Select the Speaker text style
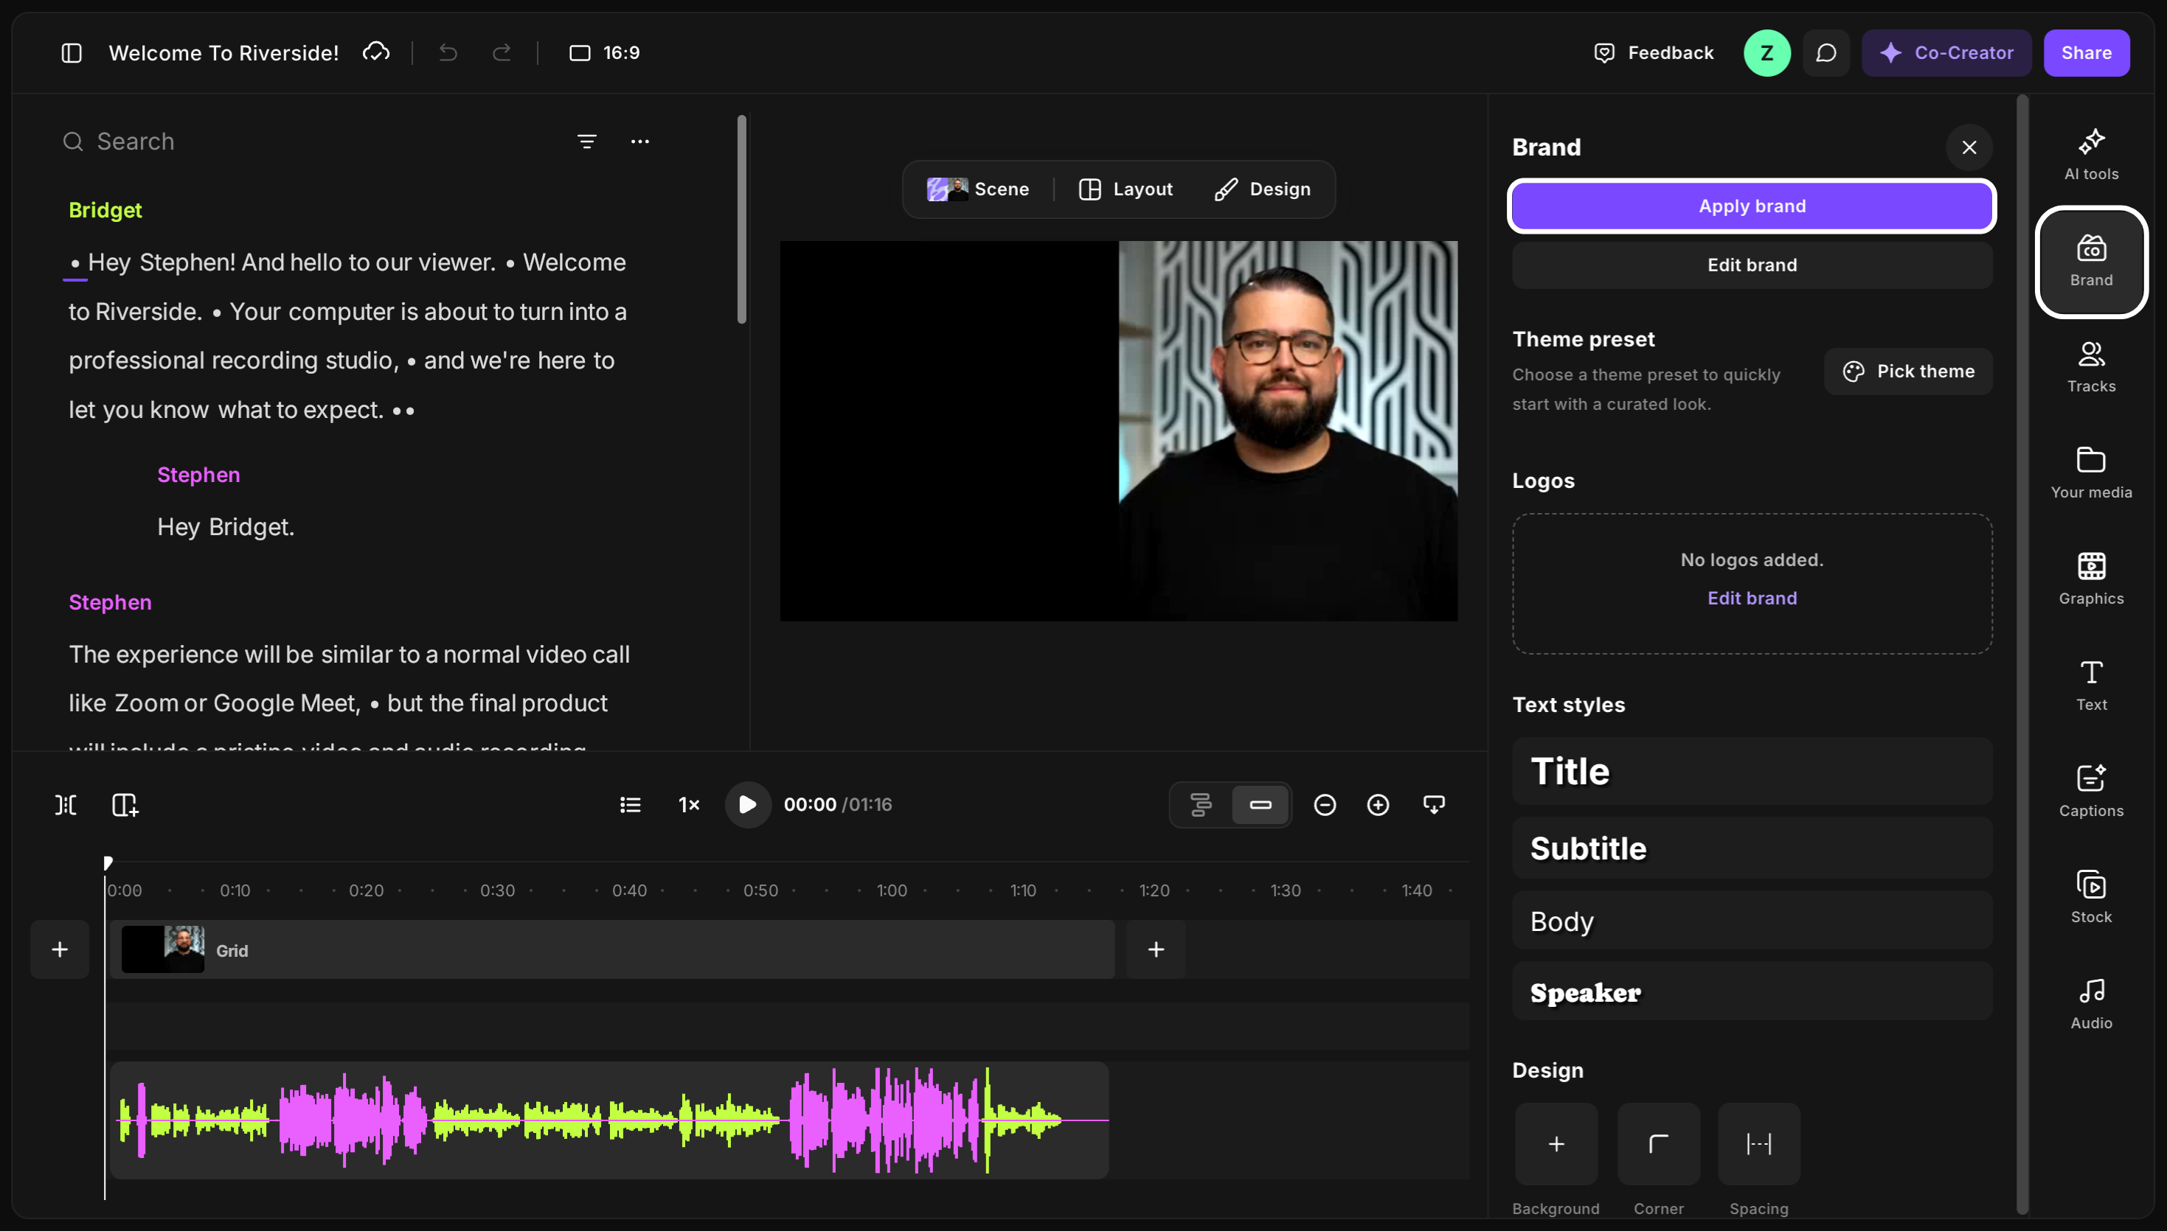The width and height of the screenshot is (2167, 1231). 1752,991
